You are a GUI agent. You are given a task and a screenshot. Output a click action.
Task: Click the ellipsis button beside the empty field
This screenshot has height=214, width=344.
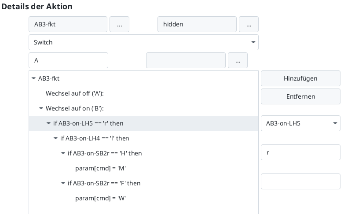[238, 61]
